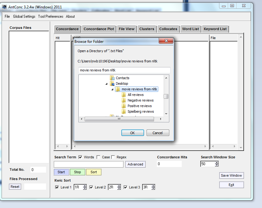
Task: Click the Advanced search button
Action: tap(135, 165)
